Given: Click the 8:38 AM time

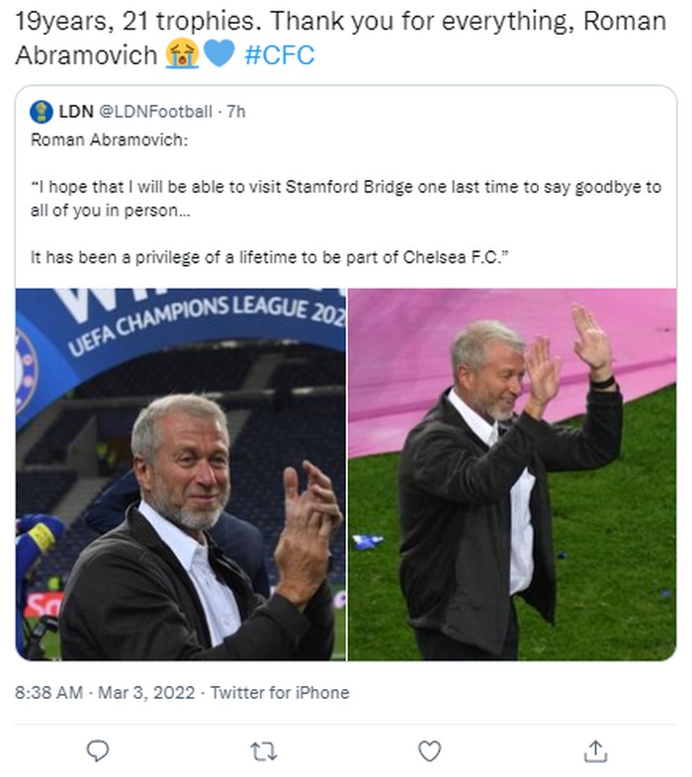Looking at the screenshot, I should (x=49, y=693).
